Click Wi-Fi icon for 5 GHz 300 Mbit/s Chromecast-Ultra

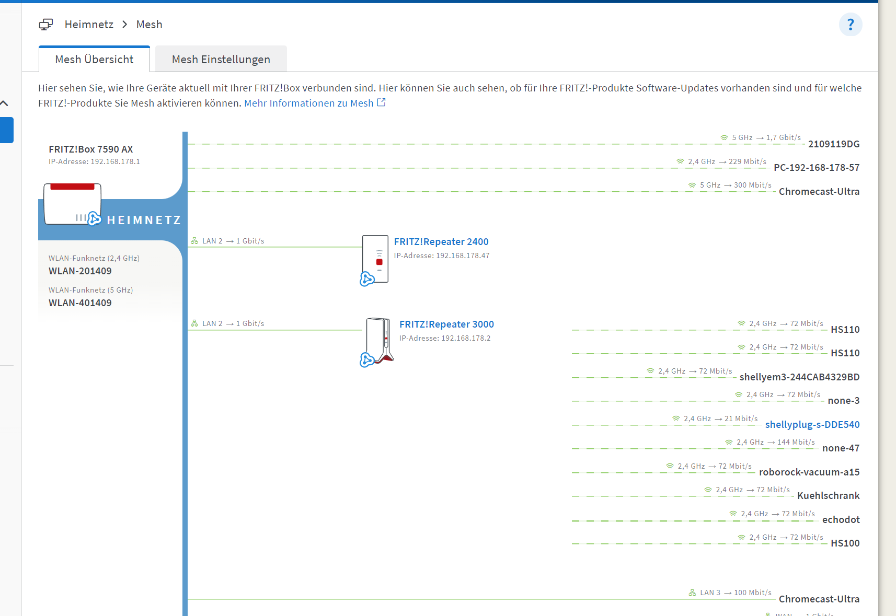692,185
